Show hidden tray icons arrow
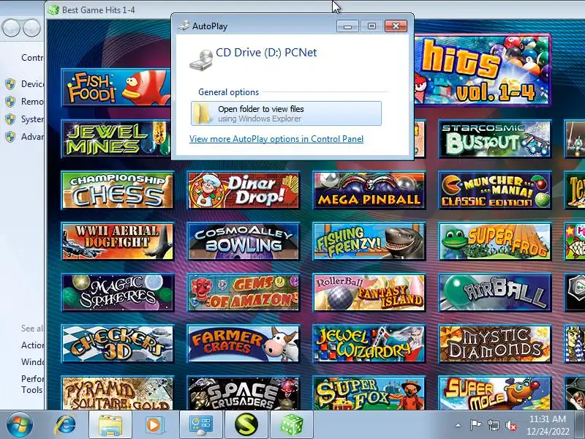585x439 pixels. [x=458, y=425]
